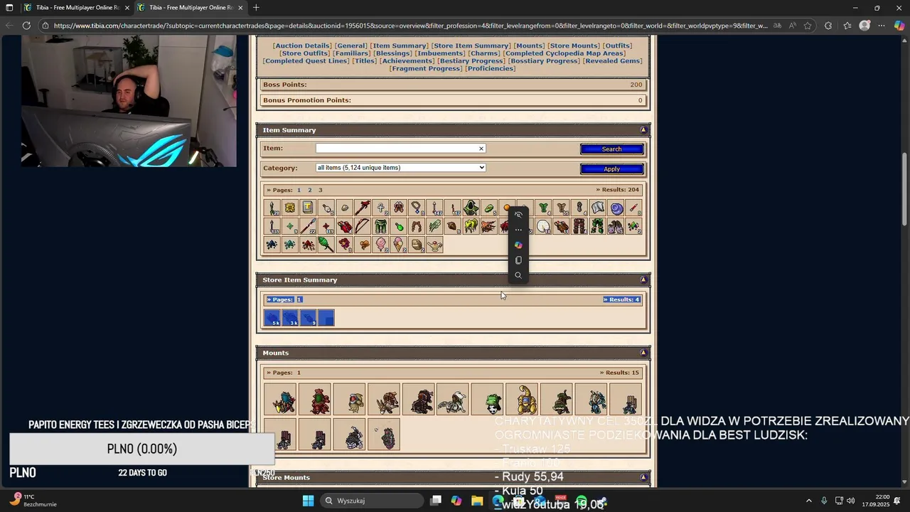
Task: Jump to Outfits section link
Action: [617, 46]
